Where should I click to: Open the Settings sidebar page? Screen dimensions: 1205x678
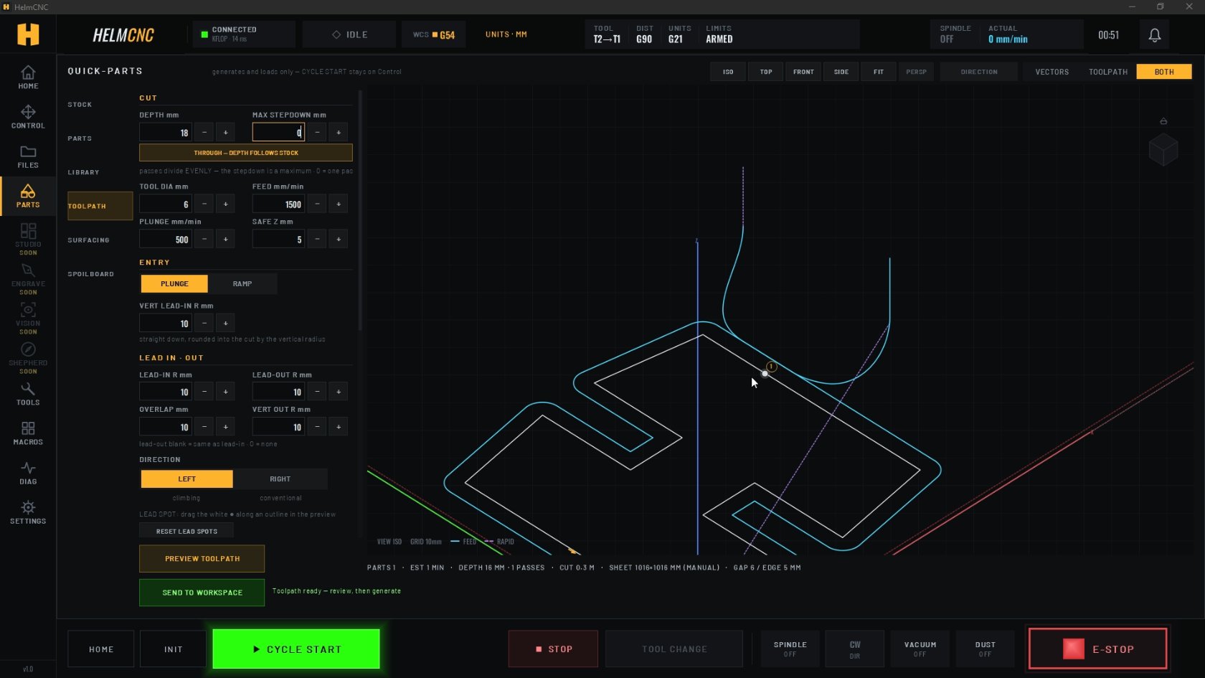pyautogui.click(x=28, y=512)
